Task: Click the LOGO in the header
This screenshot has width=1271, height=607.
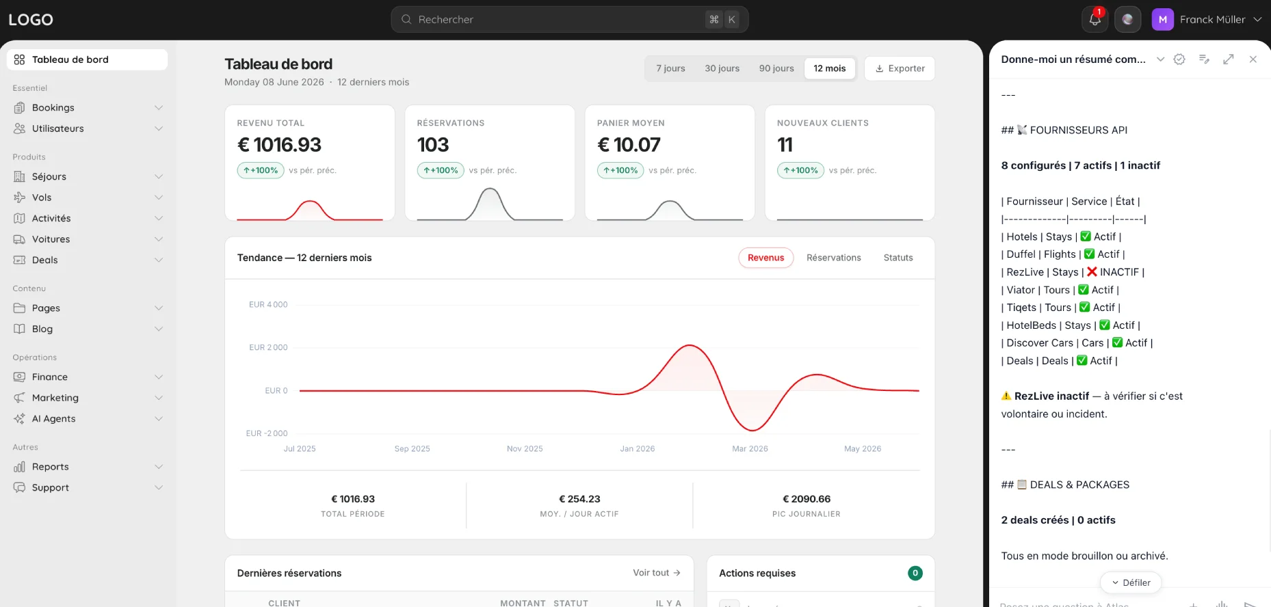Action: point(31,20)
